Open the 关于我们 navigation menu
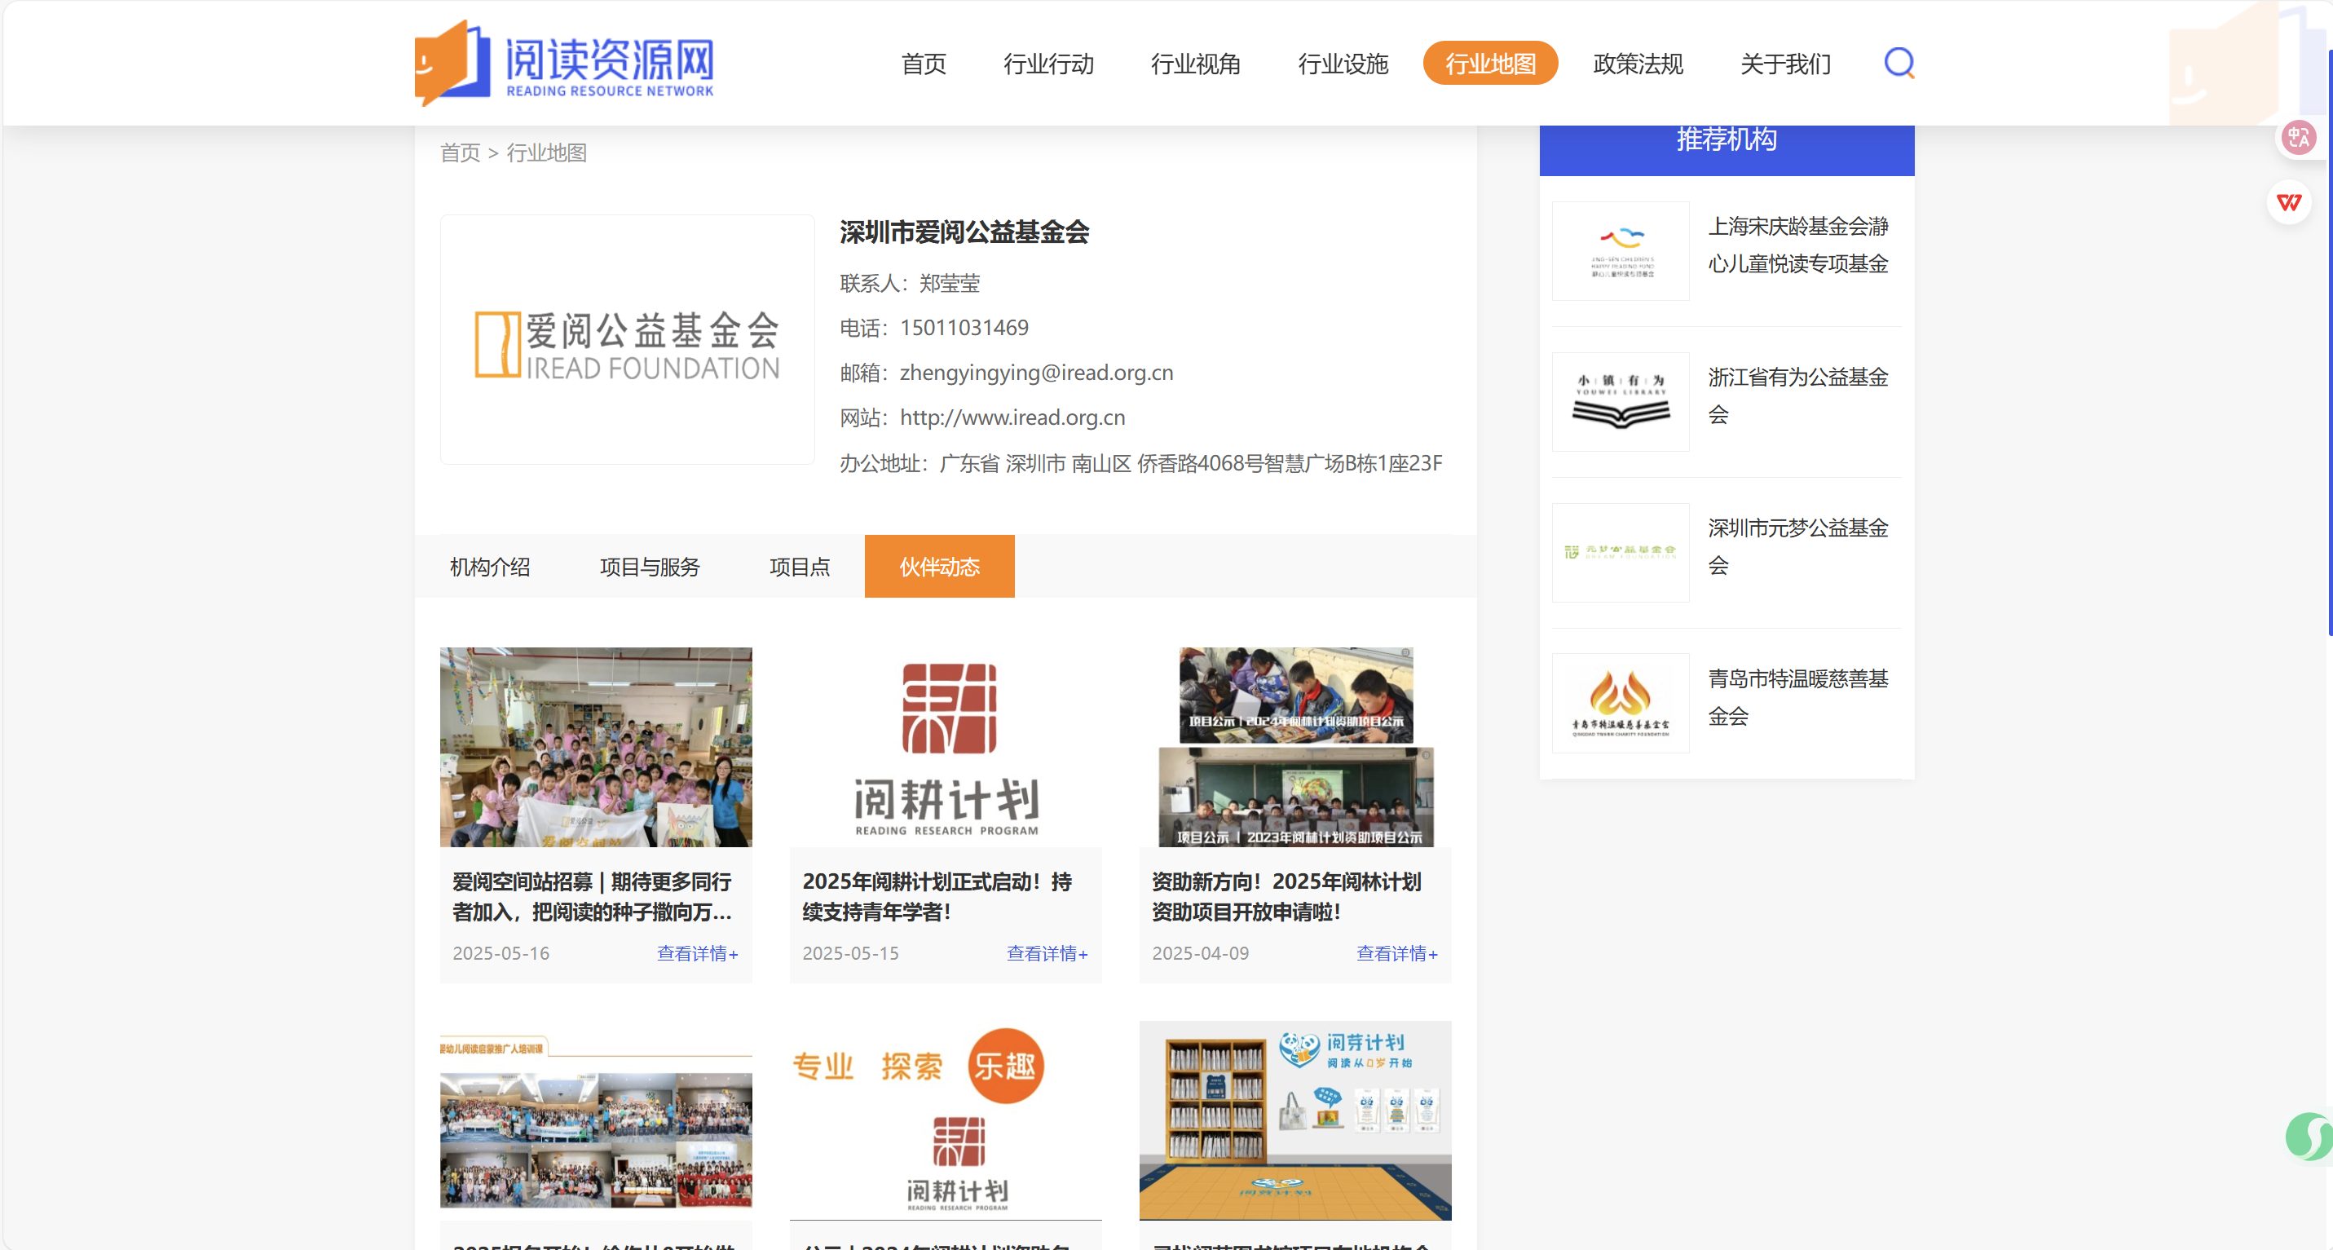Image resolution: width=2333 pixels, height=1250 pixels. click(x=1785, y=64)
